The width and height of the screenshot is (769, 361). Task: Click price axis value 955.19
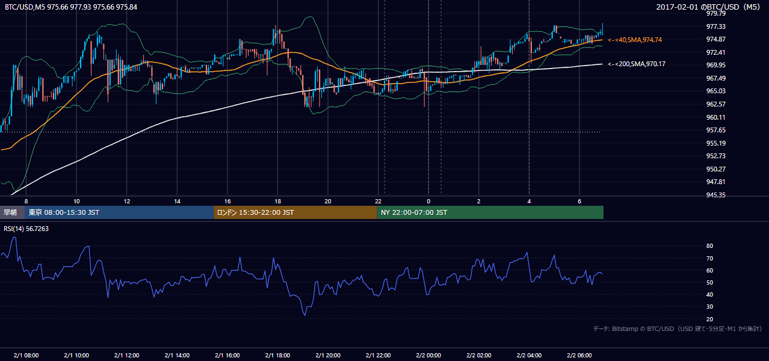[715, 143]
